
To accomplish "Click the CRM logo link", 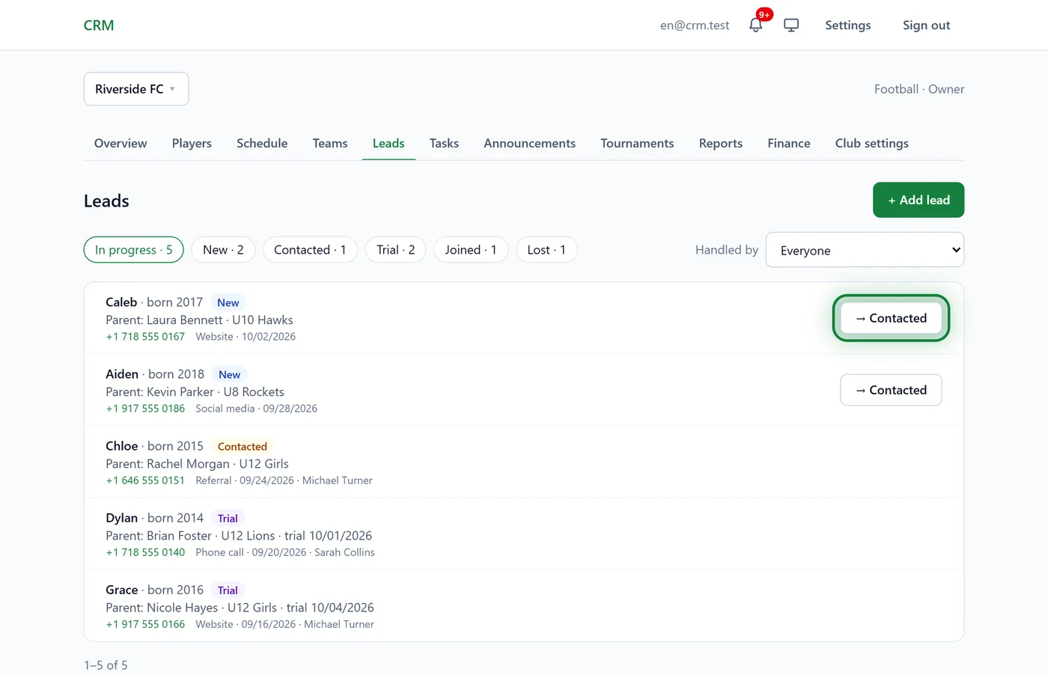I will tap(99, 25).
